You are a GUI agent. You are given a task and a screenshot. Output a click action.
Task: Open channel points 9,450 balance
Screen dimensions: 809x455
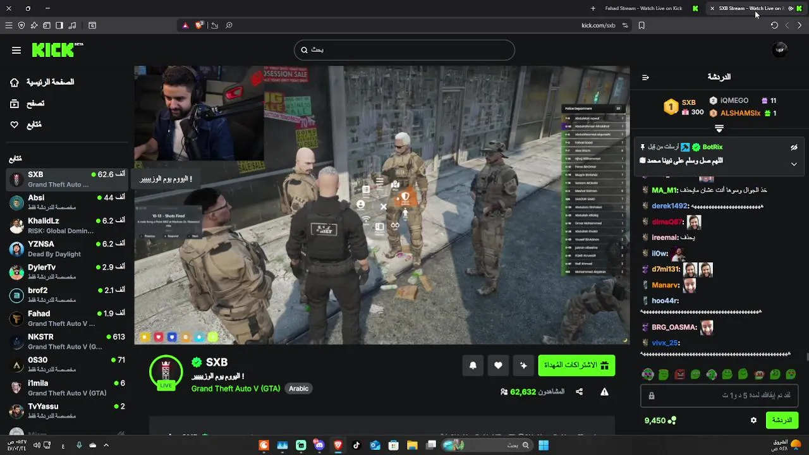coord(660,420)
